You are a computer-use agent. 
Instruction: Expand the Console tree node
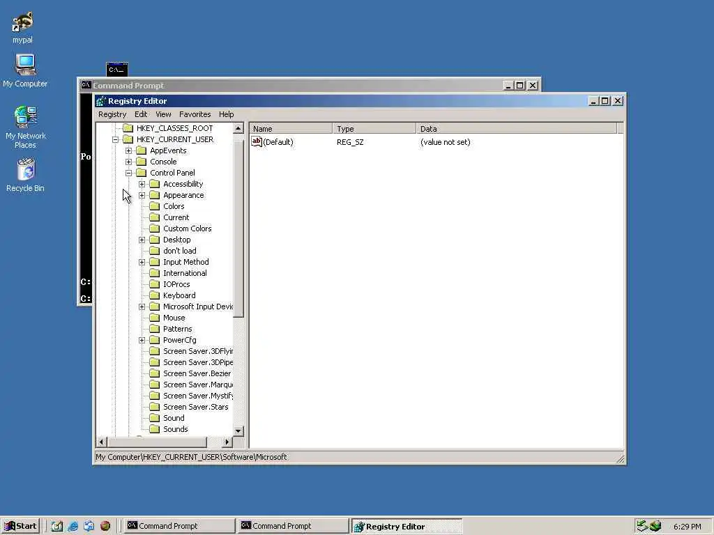(x=128, y=162)
